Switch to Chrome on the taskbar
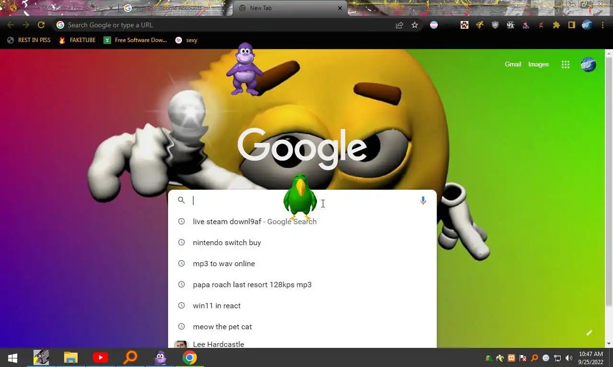Viewport: 613px width, 367px height. pyautogui.click(x=190, y=357)
